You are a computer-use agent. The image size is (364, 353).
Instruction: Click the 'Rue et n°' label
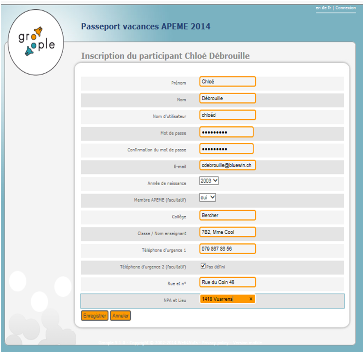tap(177, 283)
